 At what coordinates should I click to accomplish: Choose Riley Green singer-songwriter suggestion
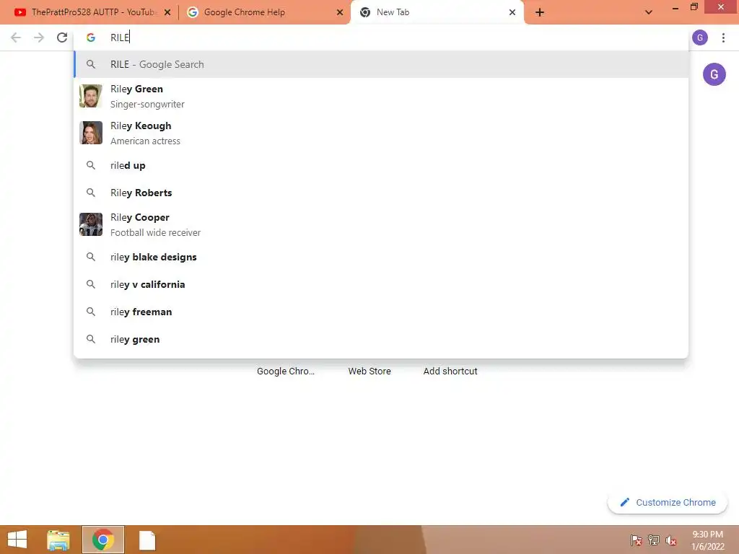point(381,96)
